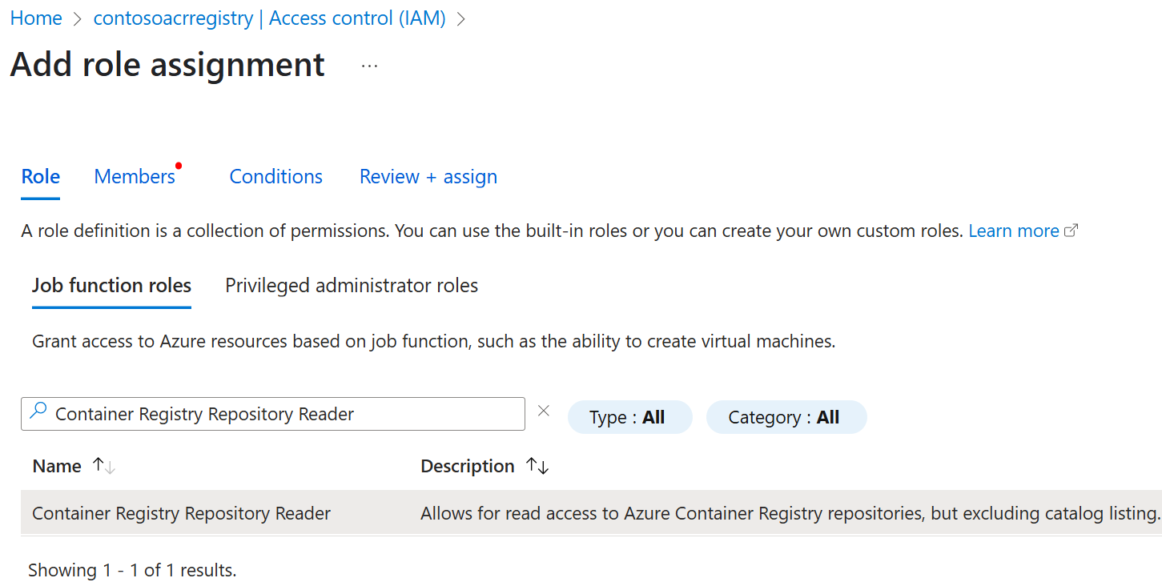1162x586 pixels.
Task: Open Privileged administrator roles tab
Action: pyautogui.click(x=352, y=286)
